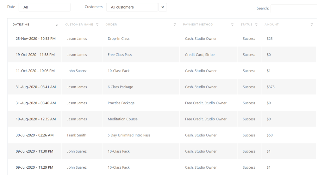Click the Meditation Course order entry
This screenshot has height=175, width=324.
122,119
